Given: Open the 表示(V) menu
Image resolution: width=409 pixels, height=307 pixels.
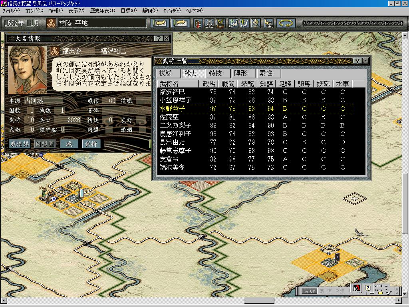Looking at the screenshot, I should [76, 11].
